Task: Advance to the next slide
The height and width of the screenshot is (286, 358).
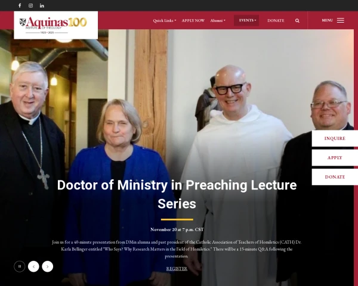Action: point(48,266)
